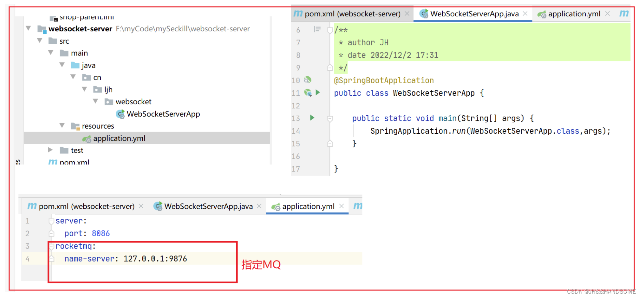Viewport: 641px width, 297px height.
Task: Close application.yml tab in lower editor
Action: 342,206
